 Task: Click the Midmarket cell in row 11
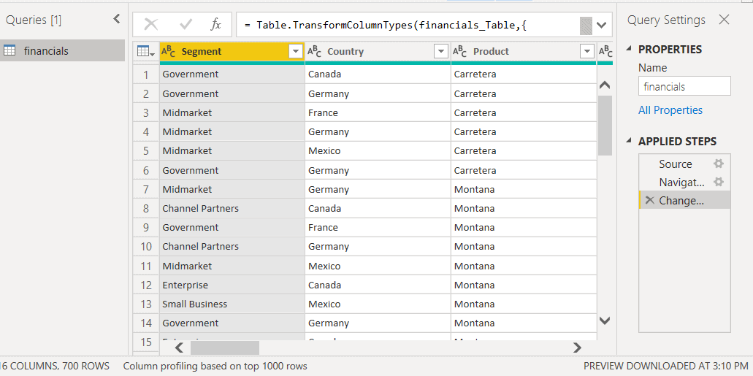pyautogui.click(x=232, y=266)
